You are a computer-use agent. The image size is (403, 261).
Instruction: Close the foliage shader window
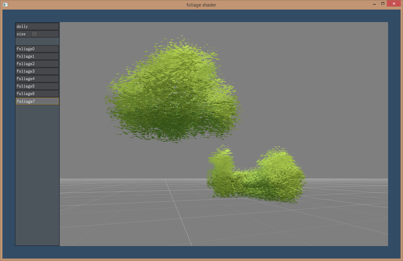pyautogui.click(x=393, y=4)
